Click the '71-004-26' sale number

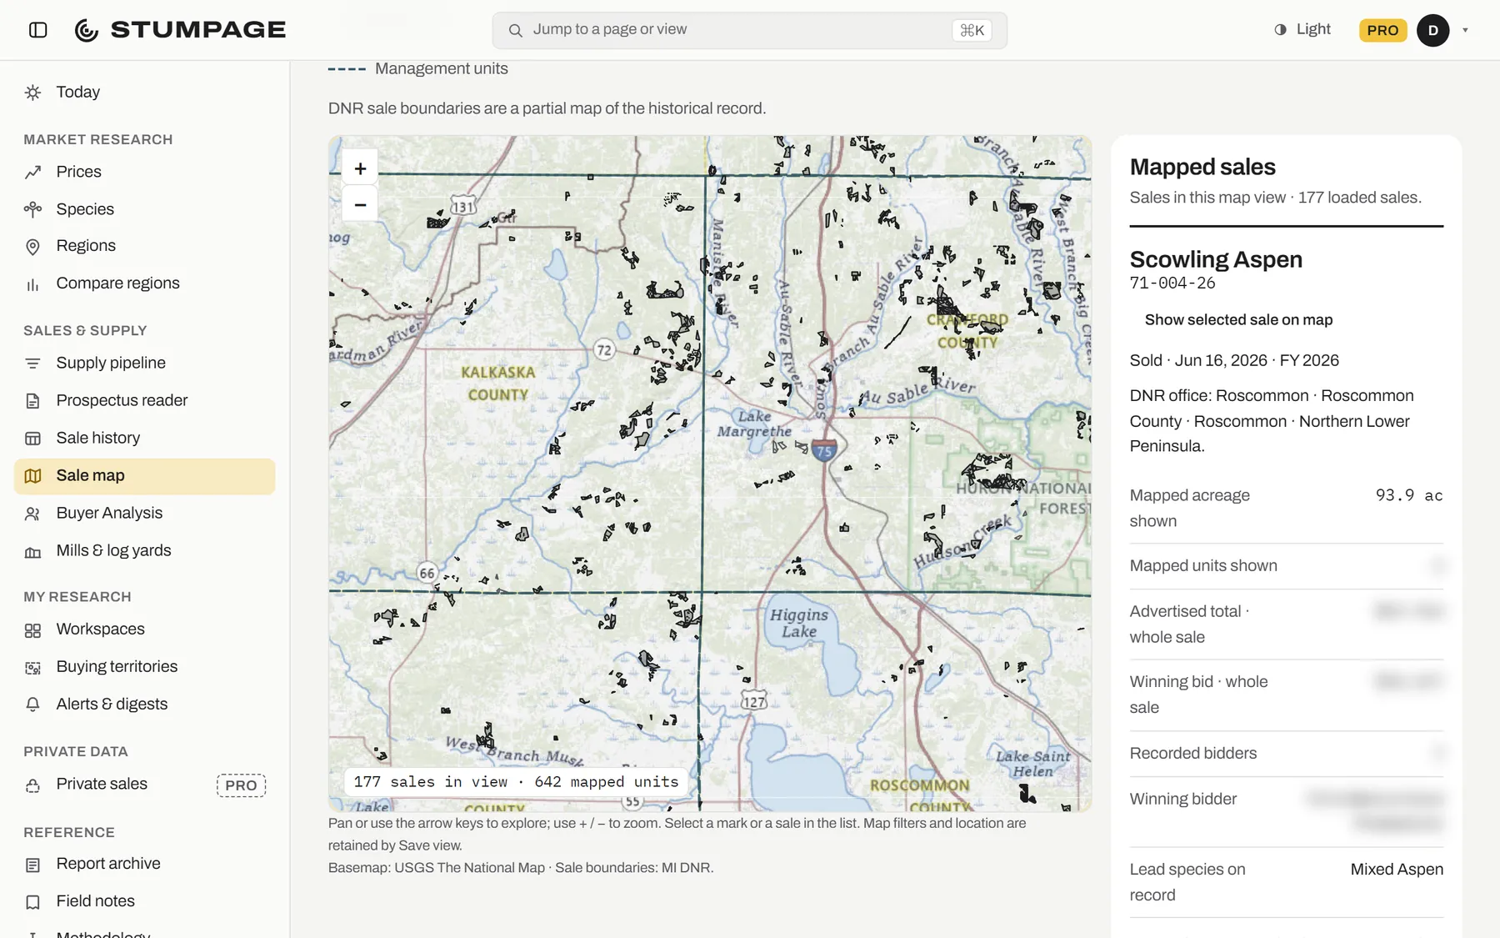1172,283
